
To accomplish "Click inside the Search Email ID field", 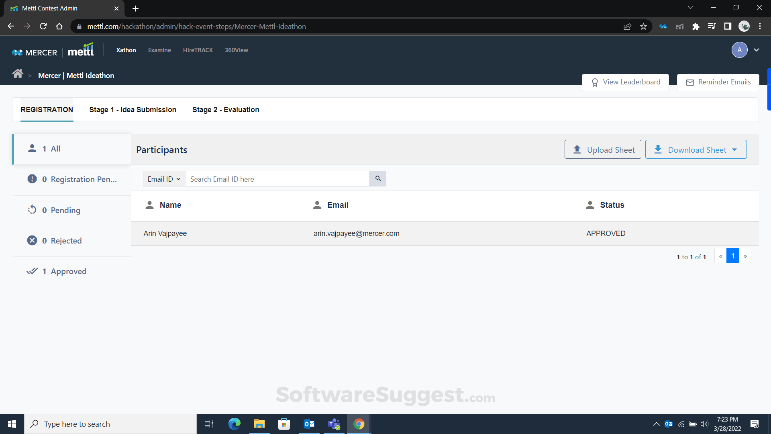I will click(277, 178).
